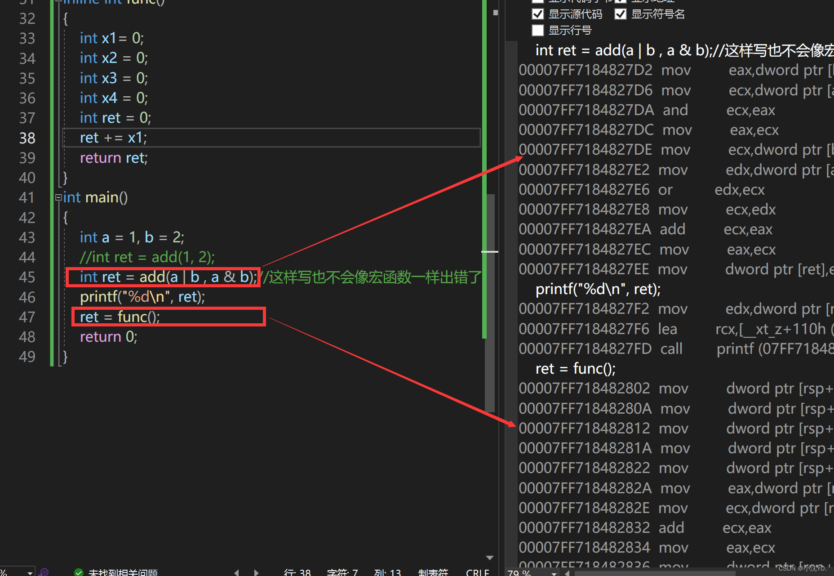Viewport: 834px width, 576px height.
Task: Click the editor split-window handle above scrollbar
Action: [495, 13]
